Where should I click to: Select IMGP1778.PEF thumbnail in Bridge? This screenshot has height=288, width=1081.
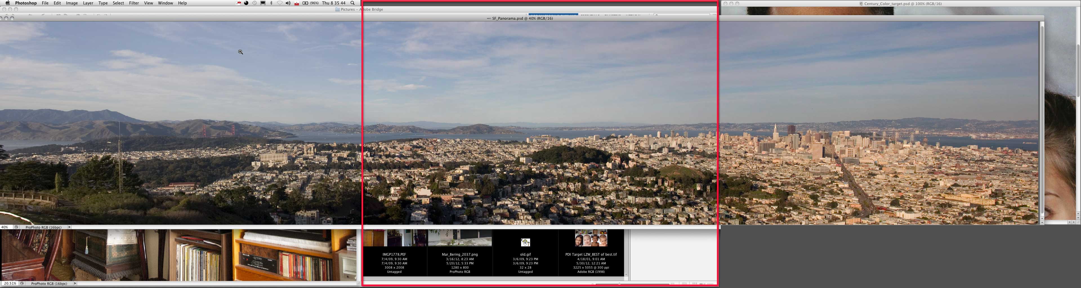click(394, 238)
